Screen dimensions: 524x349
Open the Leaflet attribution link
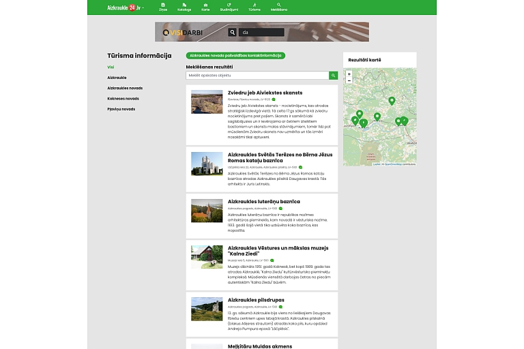377,164
